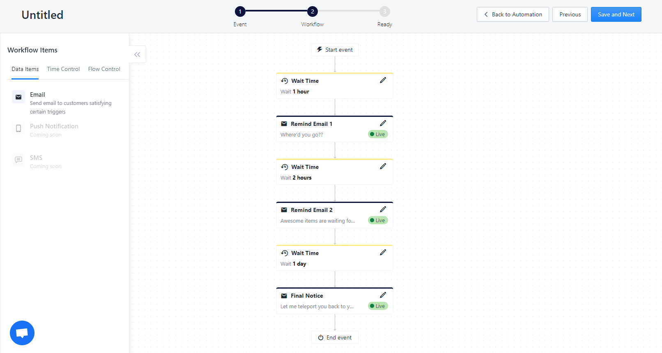Click Live status badge on Remind Email 2

[x=378, y=221]
